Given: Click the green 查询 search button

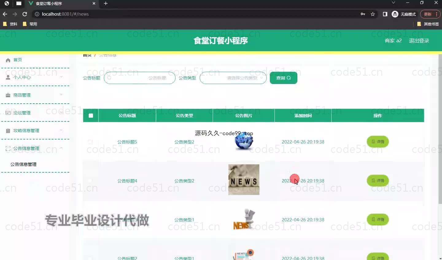Looking at the screenshot, I should 283,78.
